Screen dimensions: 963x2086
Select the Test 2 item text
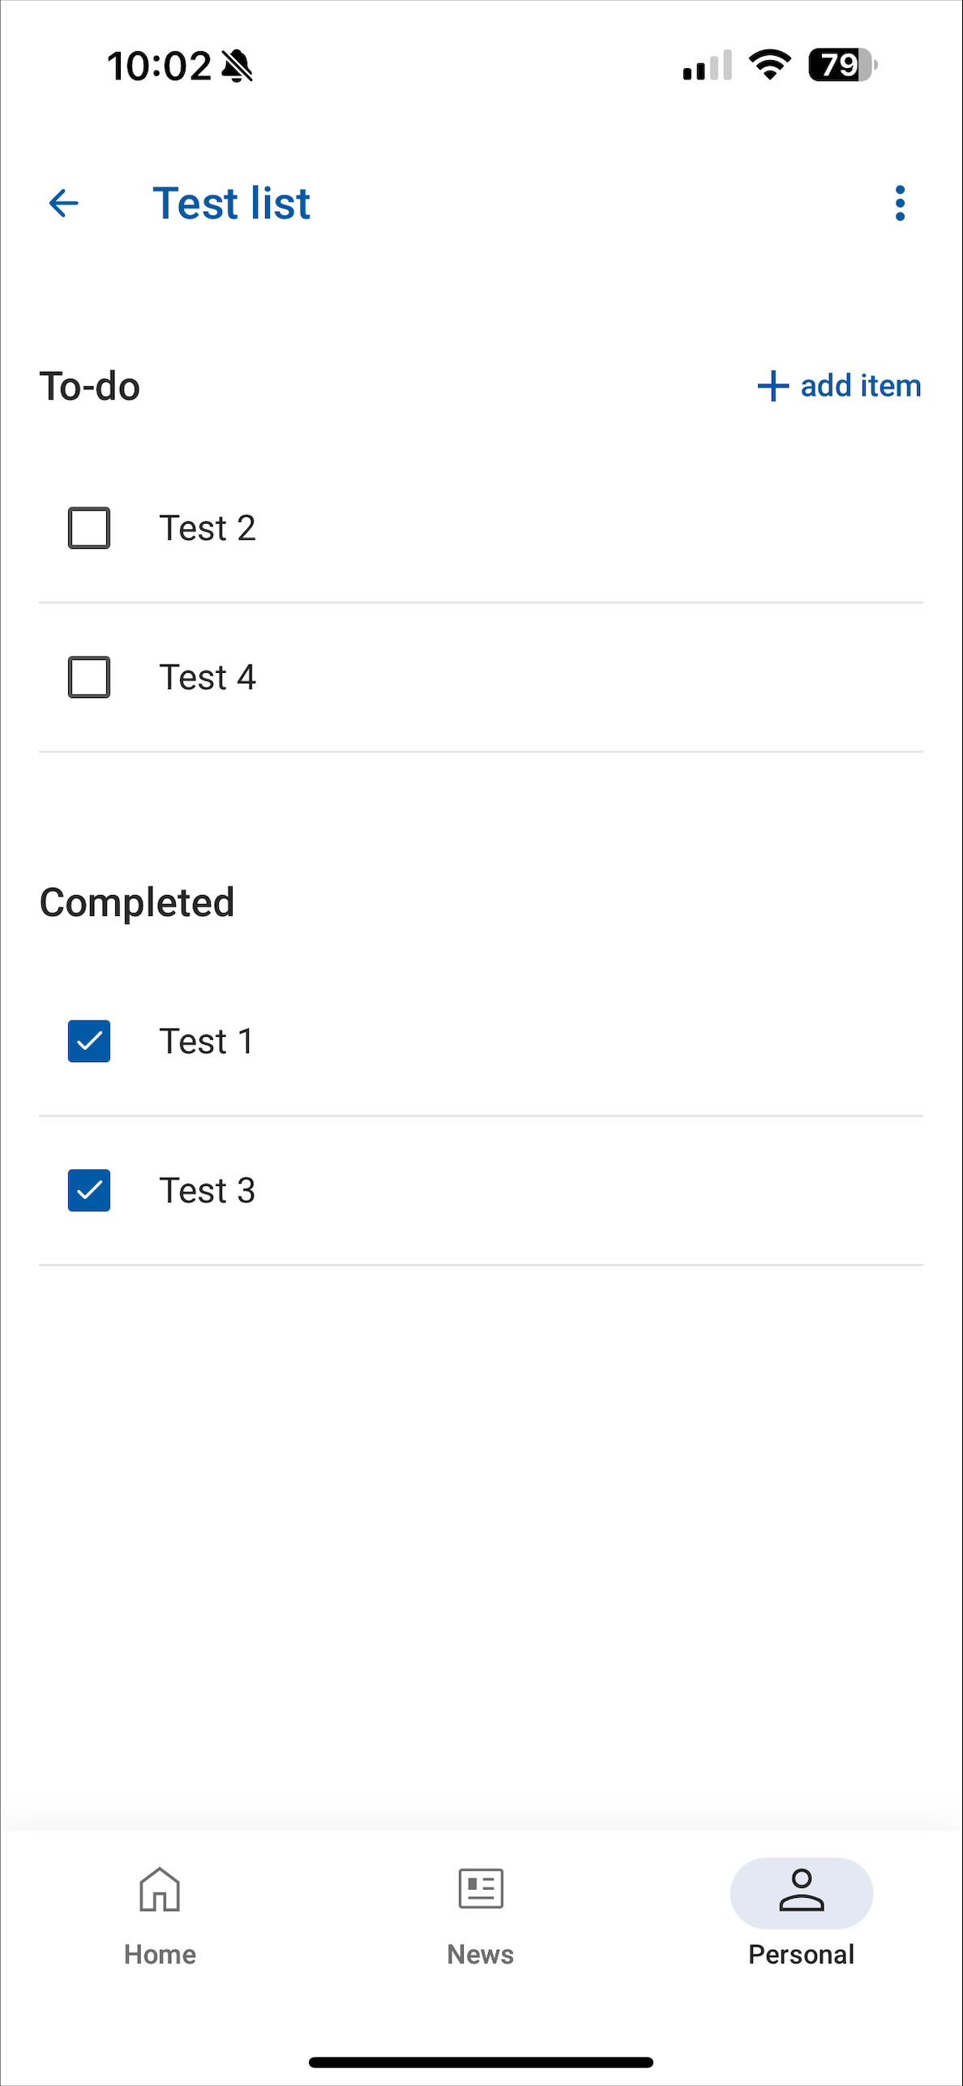coord(208,528)
